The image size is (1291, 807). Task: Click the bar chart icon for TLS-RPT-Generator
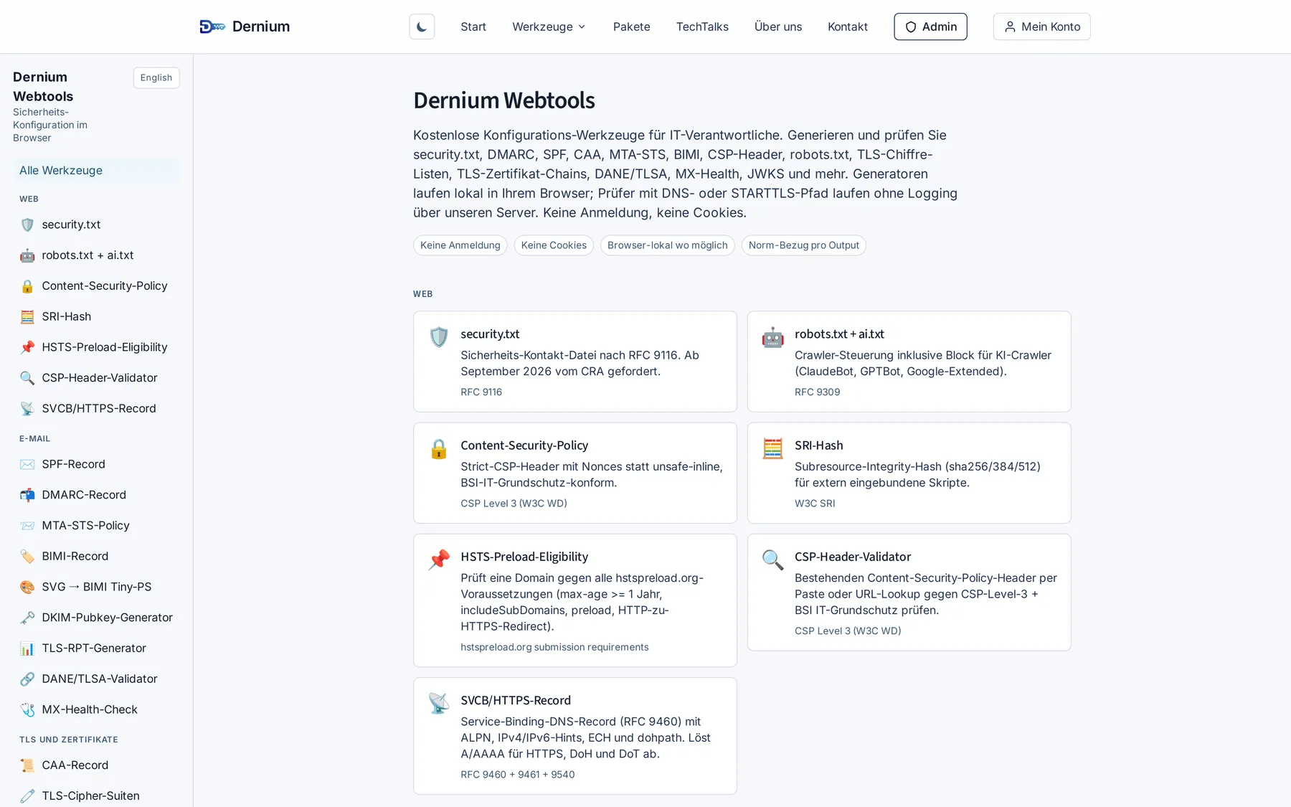point(27,648)
